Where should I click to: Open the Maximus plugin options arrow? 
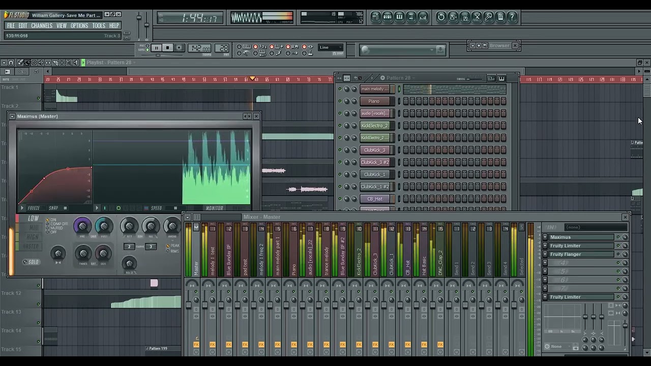(x=12, y=116)
